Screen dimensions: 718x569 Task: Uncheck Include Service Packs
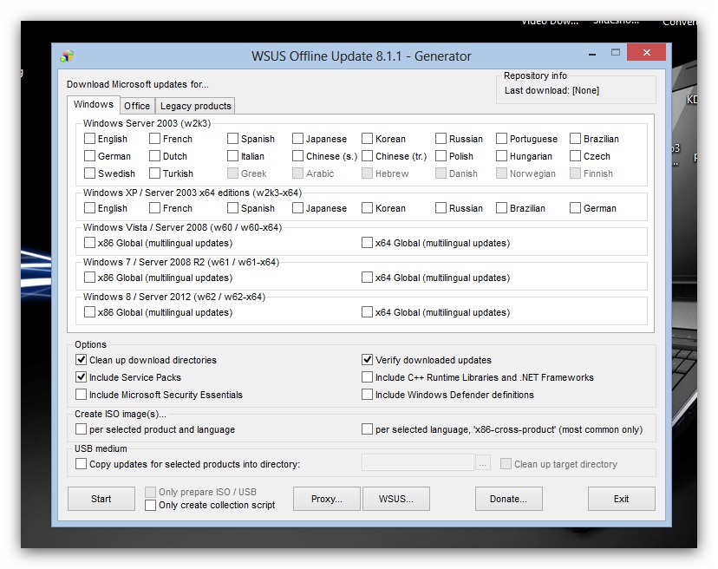[81, 377]
